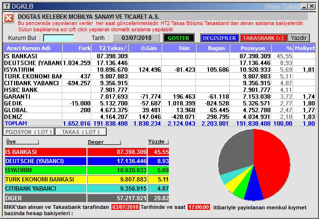Minimize the DGKLB window
This screenshot has height=219, width=319.
[x=305, y=6]
